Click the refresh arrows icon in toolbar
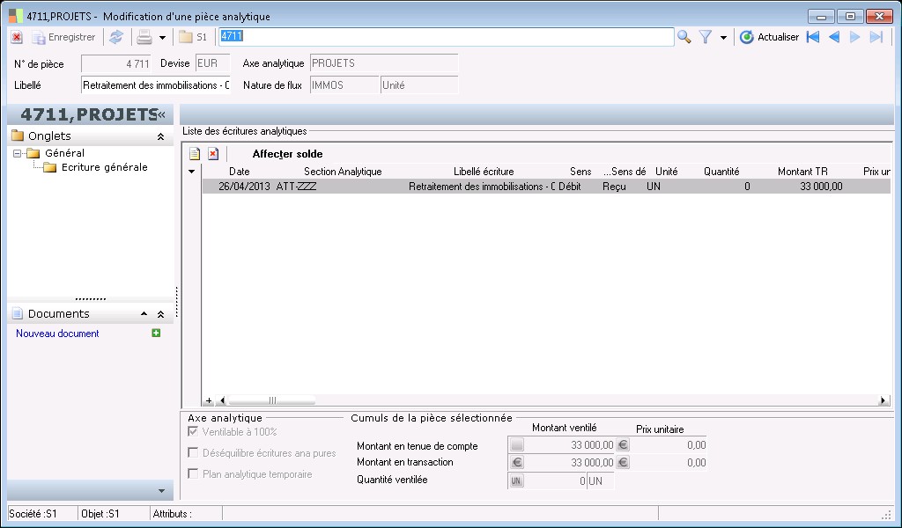 point(116,37)
